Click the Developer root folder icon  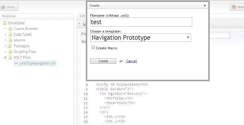click(4, 23)
